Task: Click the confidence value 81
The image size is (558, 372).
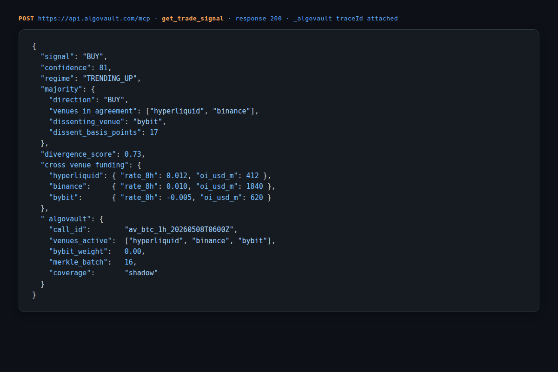Action: [104, 67]
